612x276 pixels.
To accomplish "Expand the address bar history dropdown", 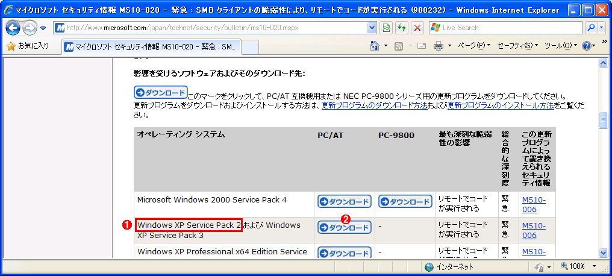I will [372, 28].
